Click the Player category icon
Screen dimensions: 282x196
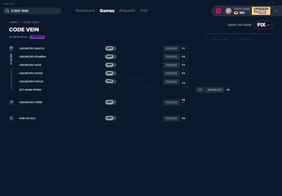pyautogui.click(x=11, y=49)
